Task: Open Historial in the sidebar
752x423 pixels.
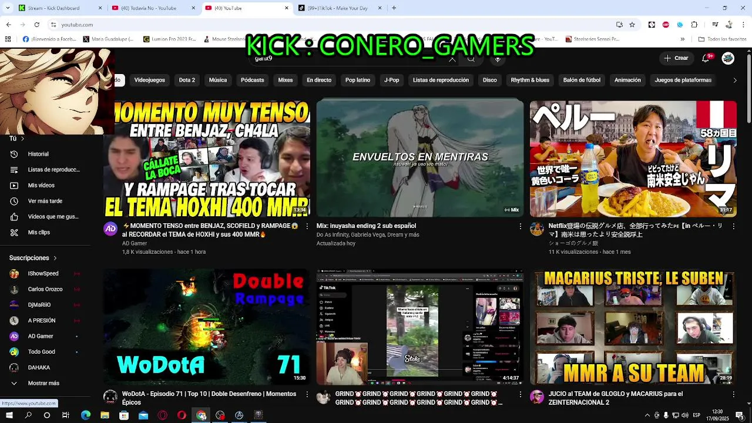Action: (45, 154)
